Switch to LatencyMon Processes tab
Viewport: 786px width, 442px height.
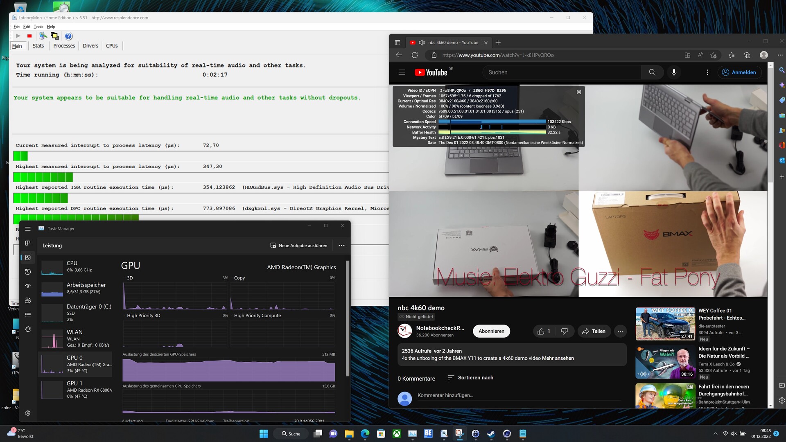(64, 46)
